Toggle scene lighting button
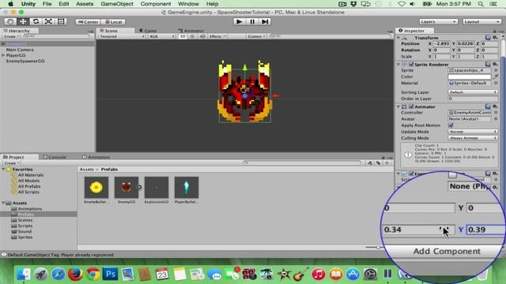The height and width of the screenshot is (284, 506). click(x=193, y=36)
